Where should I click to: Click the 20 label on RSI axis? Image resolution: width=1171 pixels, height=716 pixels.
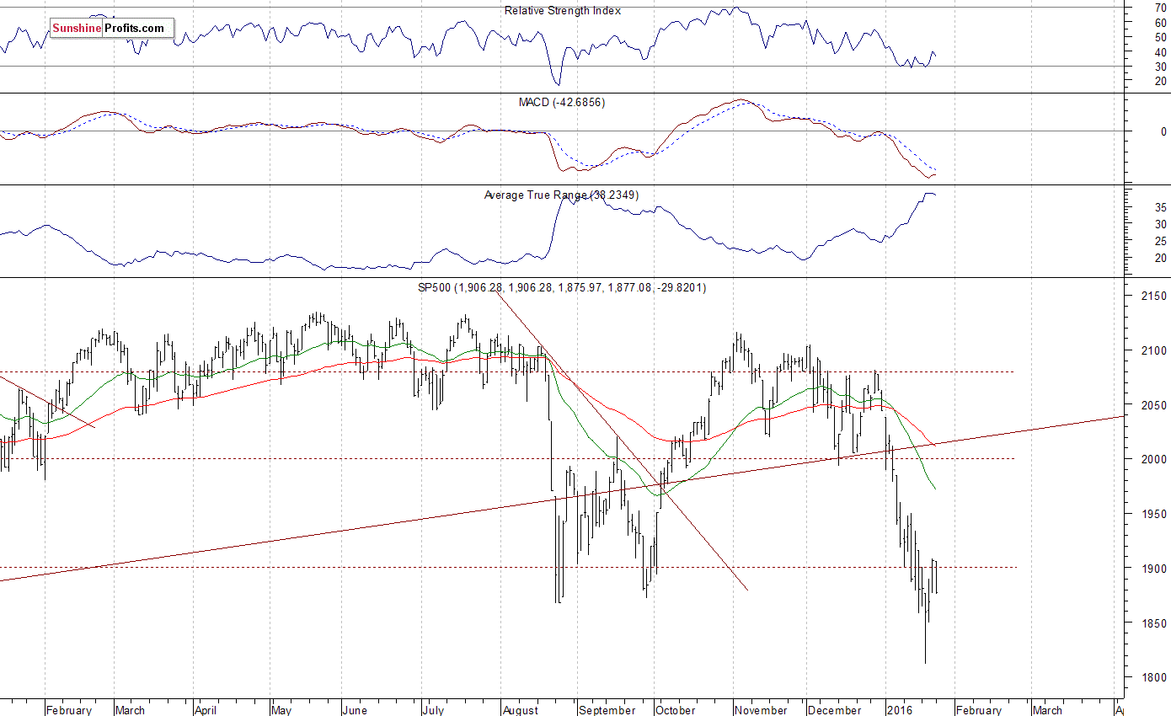[1160, 81]
